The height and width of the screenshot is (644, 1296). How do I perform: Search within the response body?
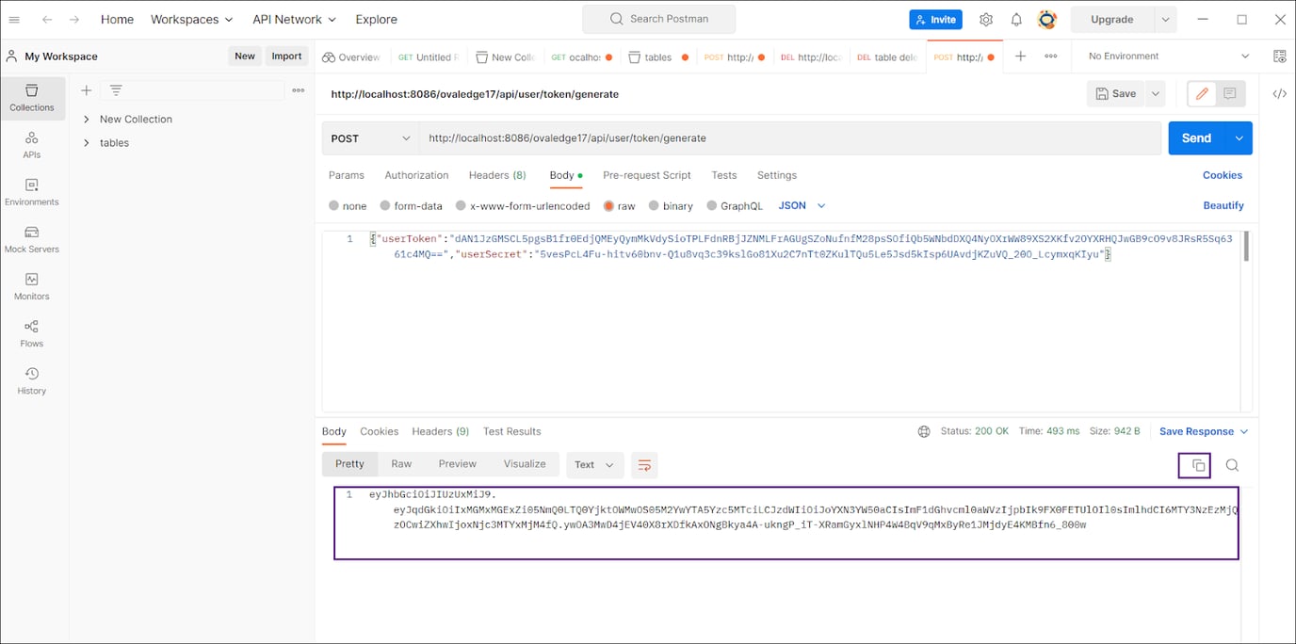point(1232,464)
